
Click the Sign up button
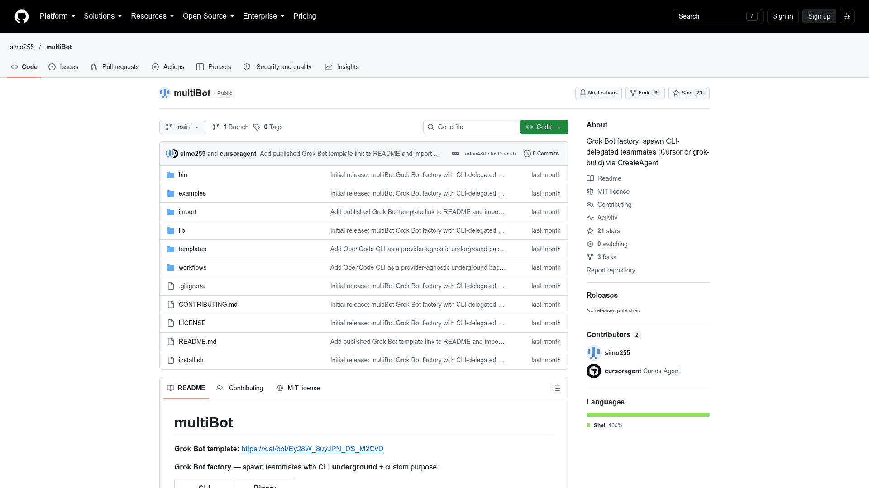(x=819, y=16)
